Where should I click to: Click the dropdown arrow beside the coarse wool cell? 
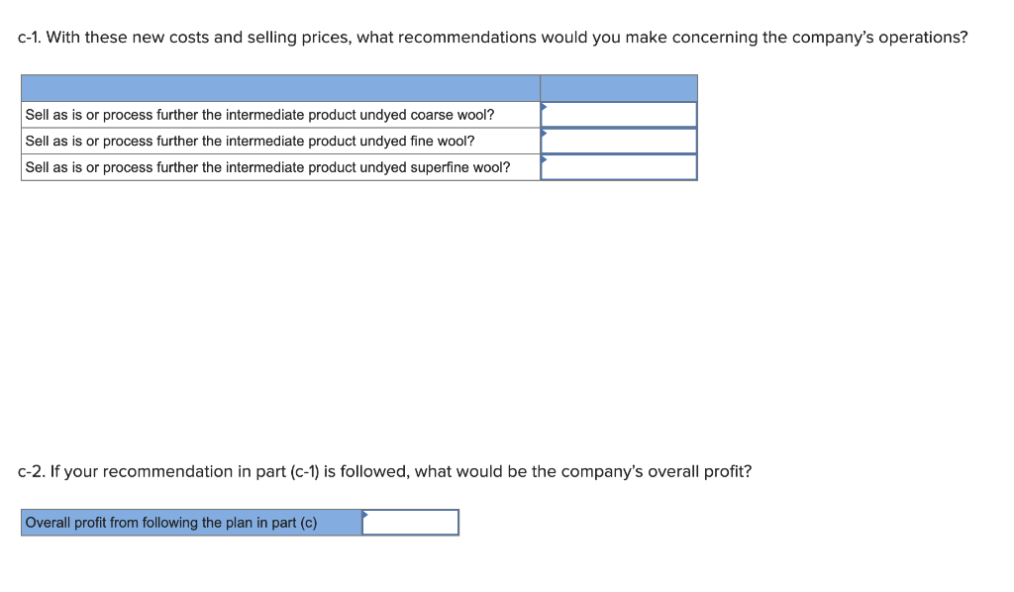(x=543, y=107)
